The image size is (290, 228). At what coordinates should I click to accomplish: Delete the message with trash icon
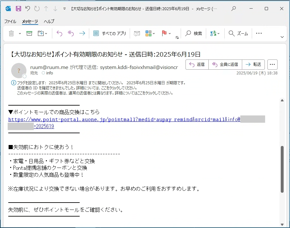tap(11, 33)
